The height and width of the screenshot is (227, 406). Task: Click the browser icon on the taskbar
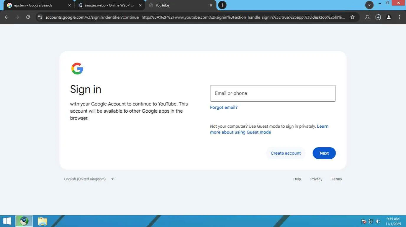pyautogui.click(x=24, y=221)
